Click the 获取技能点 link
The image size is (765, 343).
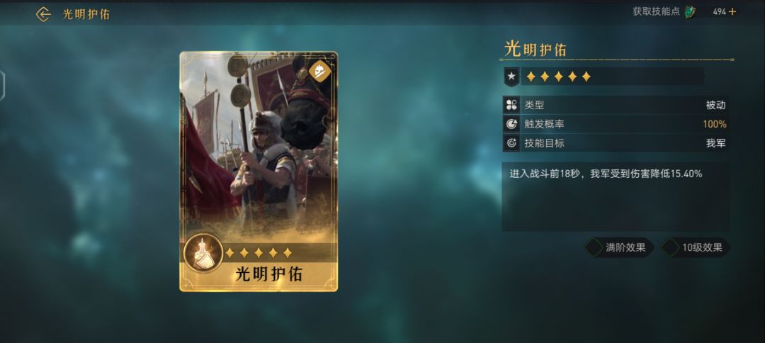656,12
